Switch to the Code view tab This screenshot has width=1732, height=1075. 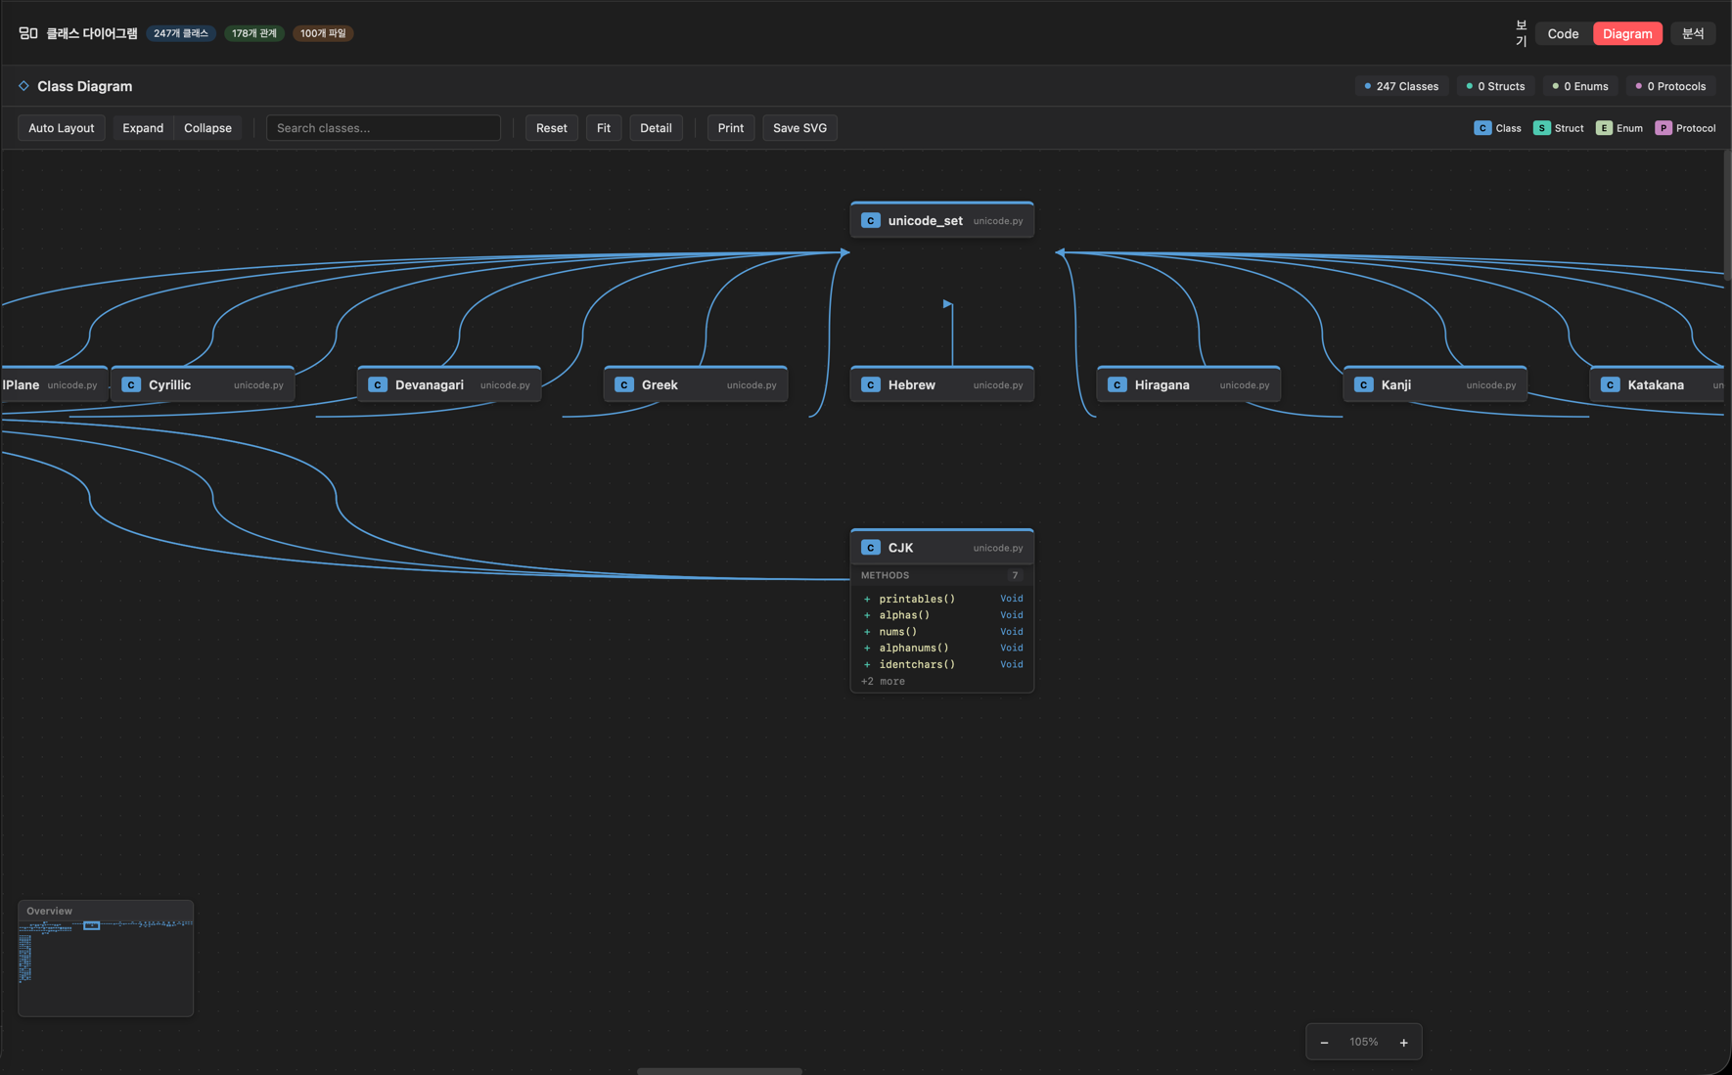(1562, 34)
